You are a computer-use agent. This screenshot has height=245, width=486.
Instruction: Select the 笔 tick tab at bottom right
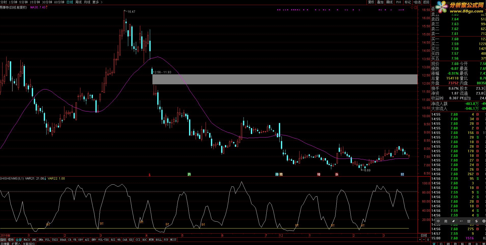tap(434, 243)
